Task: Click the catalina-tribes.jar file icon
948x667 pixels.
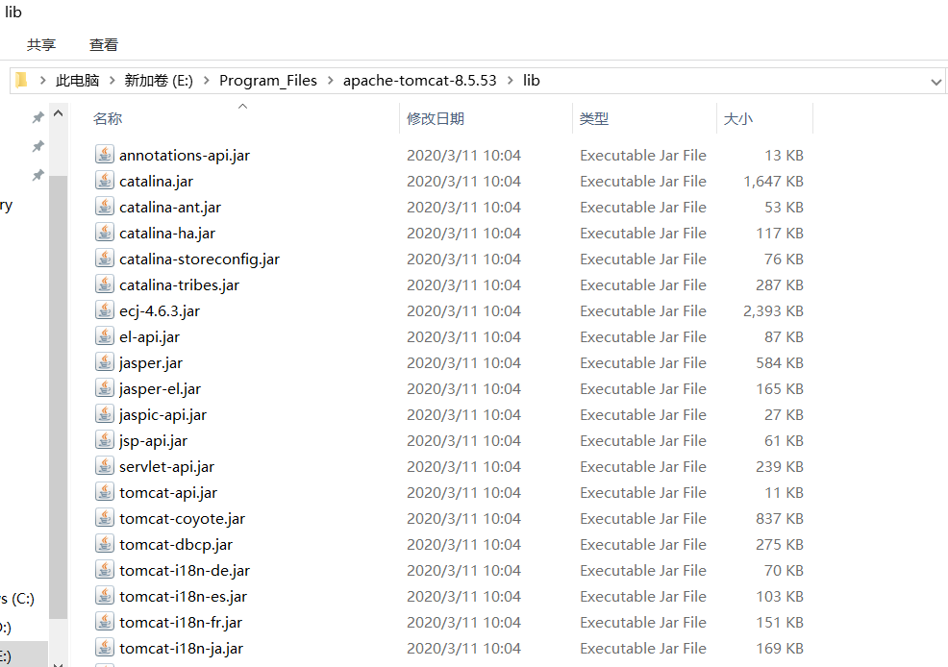Action: (x=105, y=284)
